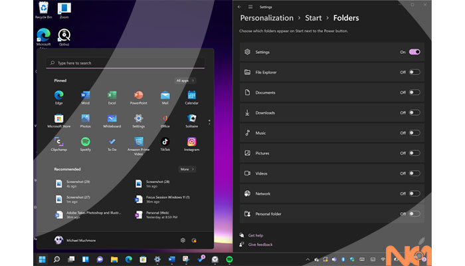Open To Do pinned app
This screenshot has width=465, height=266.
[x=112, y=144]
